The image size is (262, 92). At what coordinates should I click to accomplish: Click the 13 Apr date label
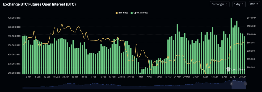click(215, 77)
